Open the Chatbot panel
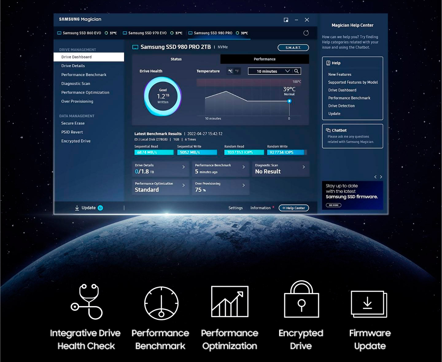Screen dimensions: 442x362 (352, 136)
